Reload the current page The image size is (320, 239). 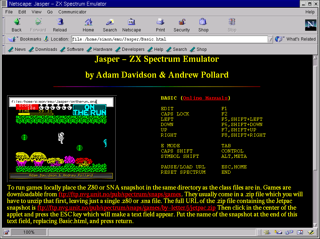click(x=60, y=25)
